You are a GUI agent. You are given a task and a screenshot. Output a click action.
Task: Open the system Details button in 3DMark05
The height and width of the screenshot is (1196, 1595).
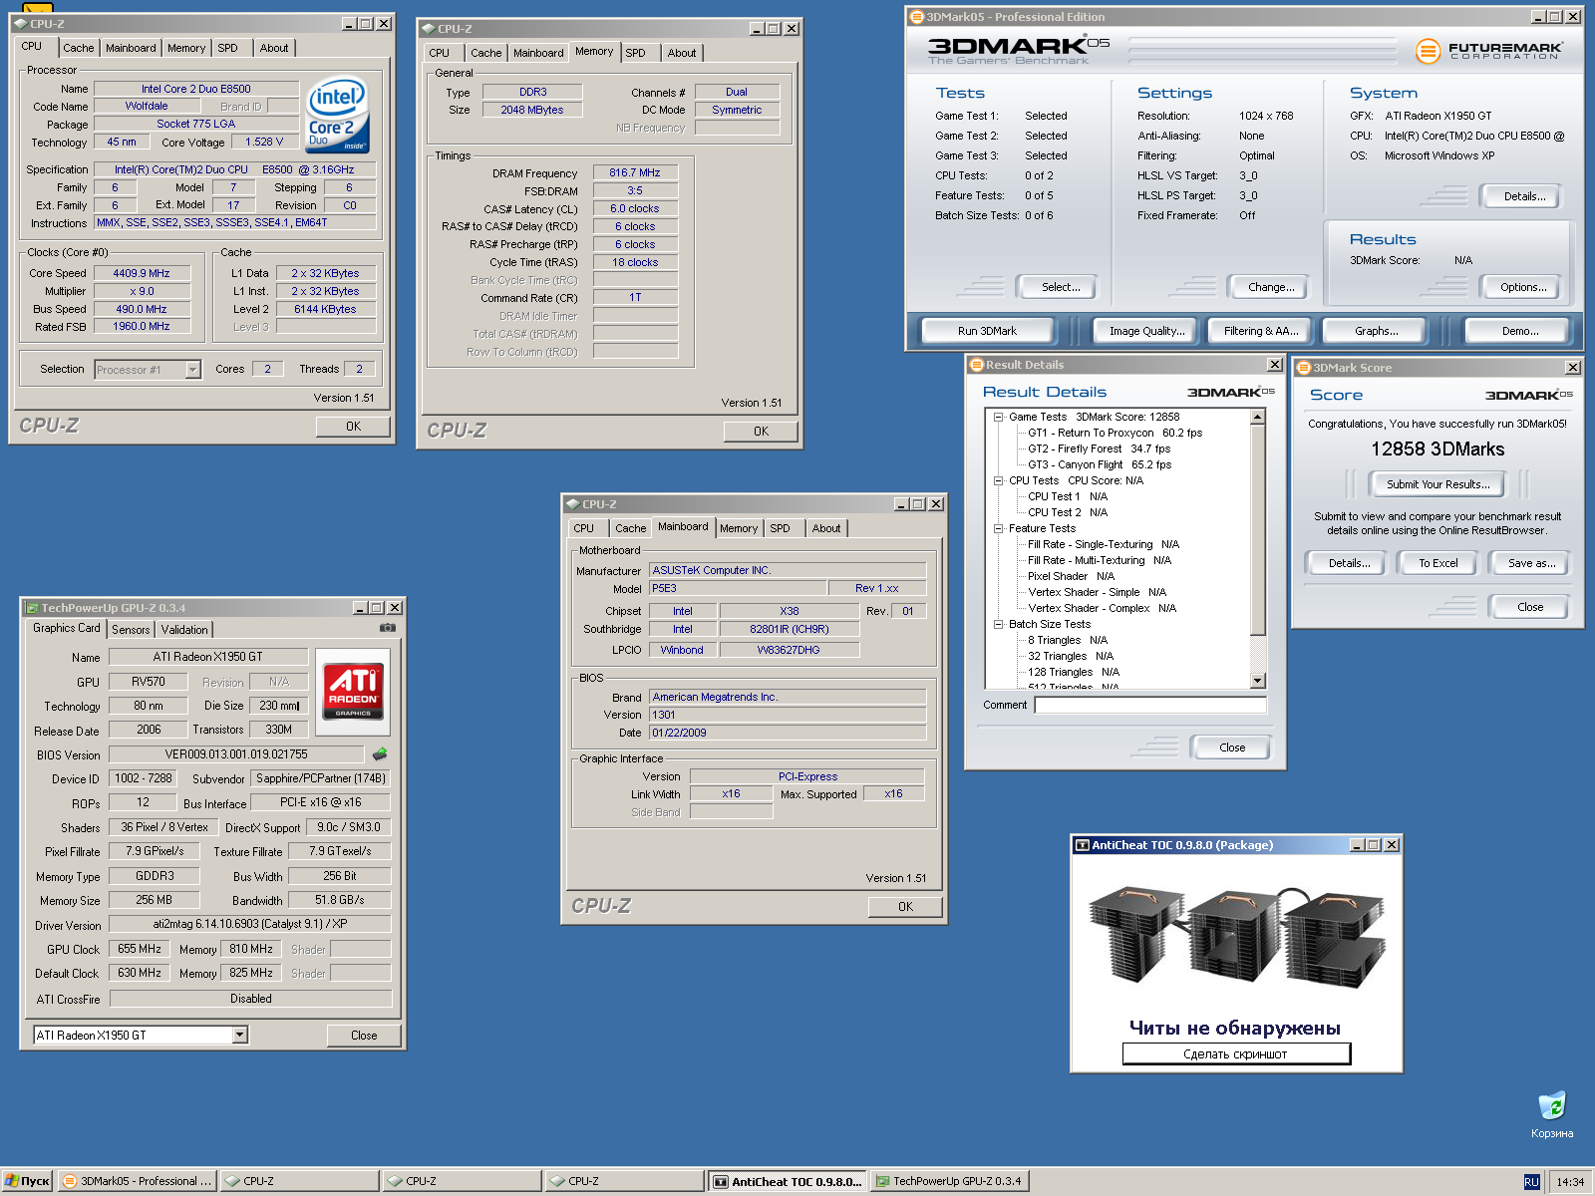click(x=1524, y=196)
